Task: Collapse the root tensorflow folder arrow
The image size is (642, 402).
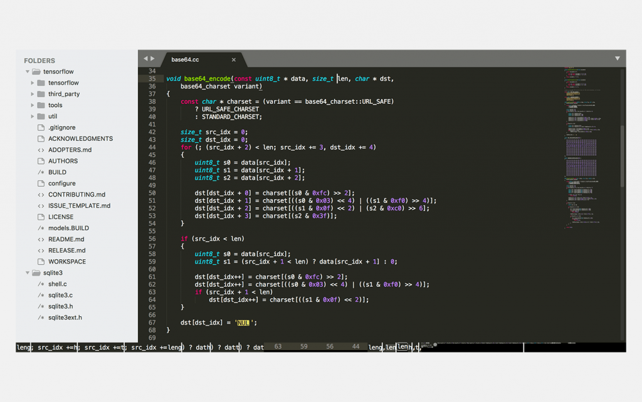Action: (x=28, y=71)
